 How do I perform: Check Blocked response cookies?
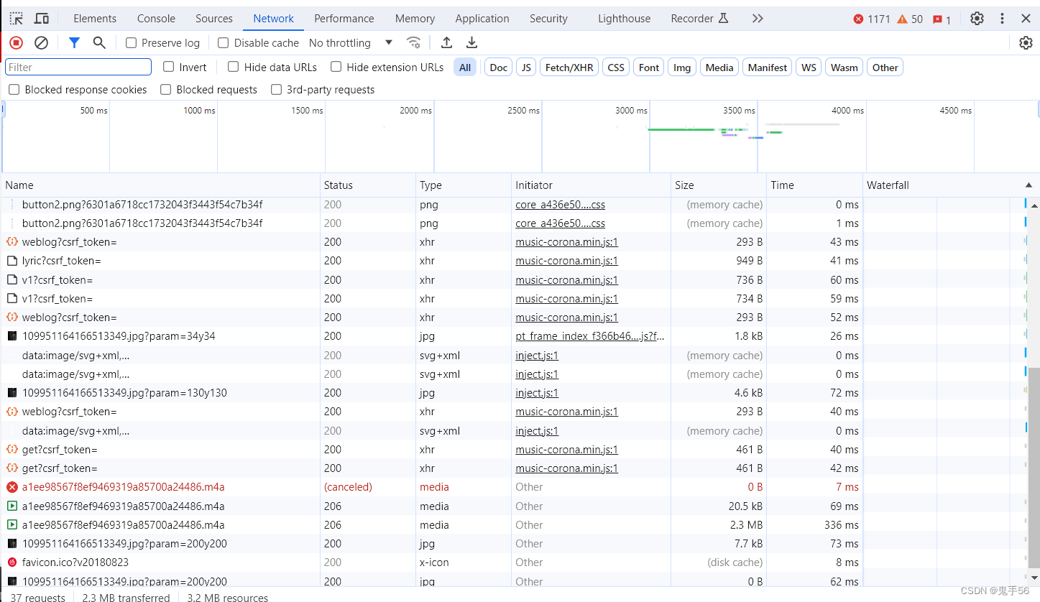coord(14,90)
